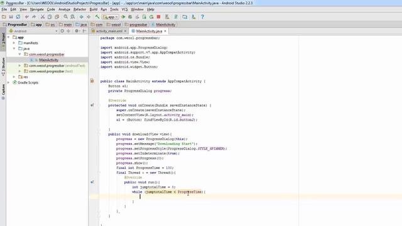Open the Tools menu
This screenshot has height=226, width=402.
[114, 9]
